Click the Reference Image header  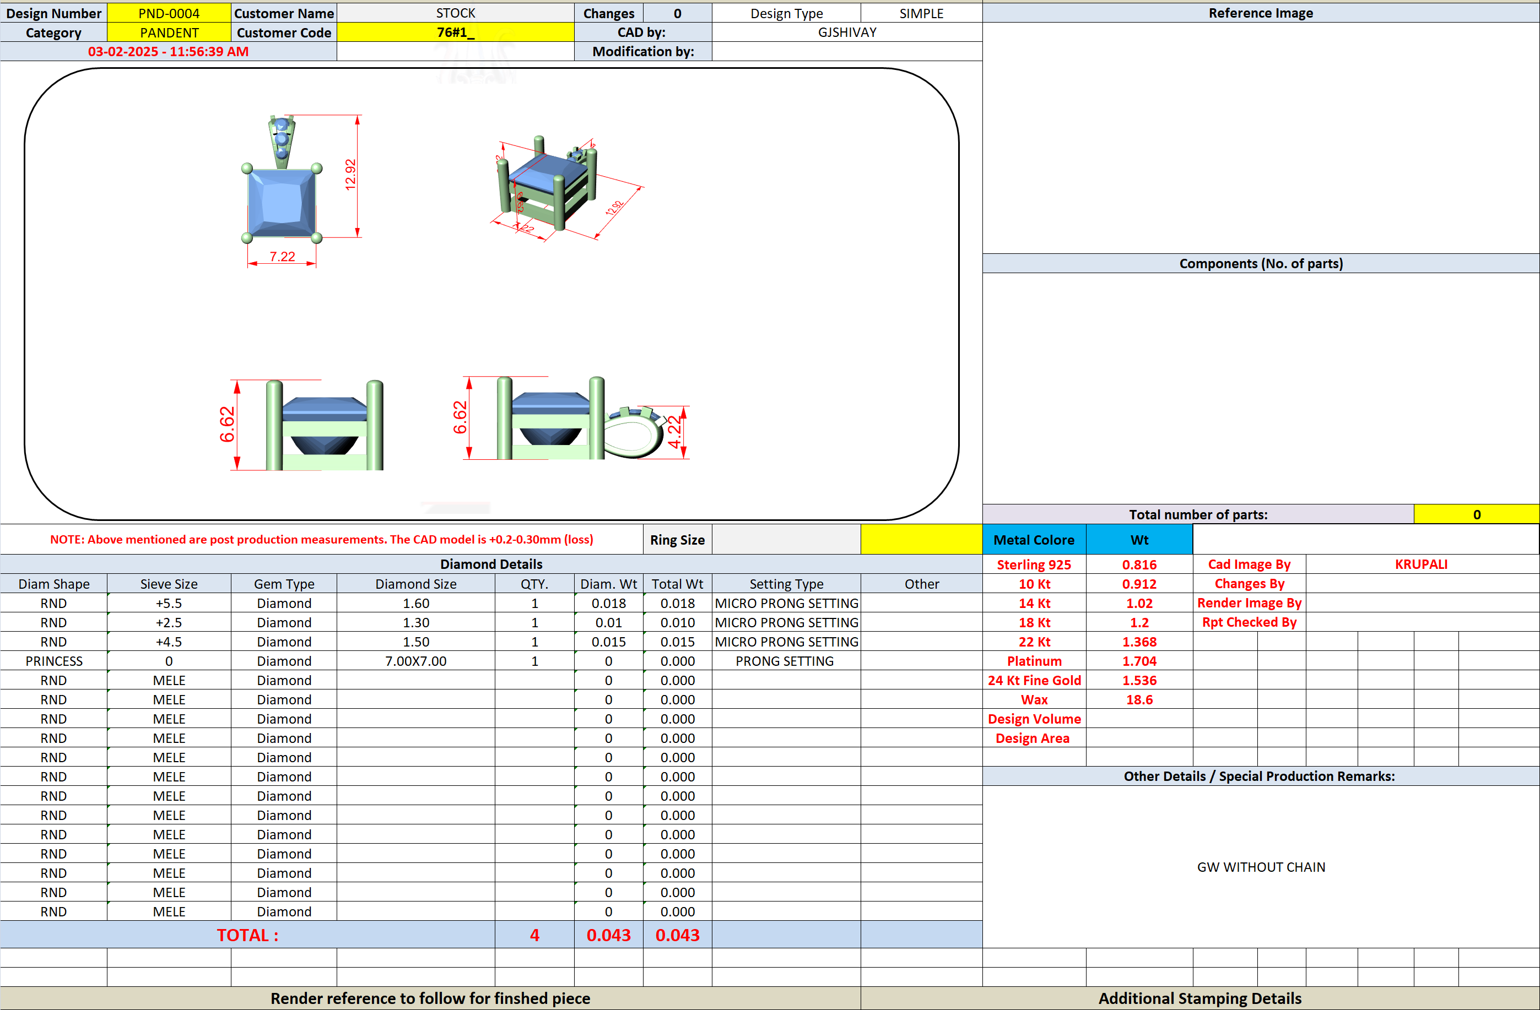(x=1261, y=13)
